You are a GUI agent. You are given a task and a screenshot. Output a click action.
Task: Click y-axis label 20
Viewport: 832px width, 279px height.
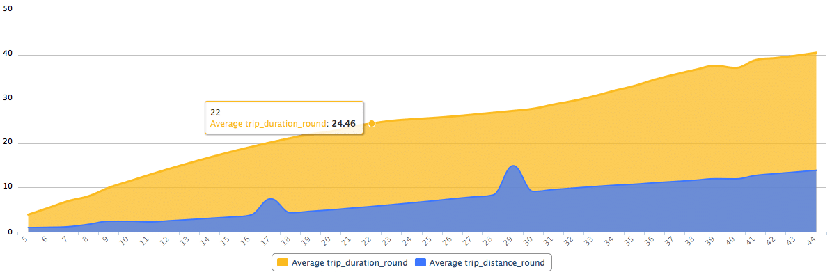tap(8, 143)
